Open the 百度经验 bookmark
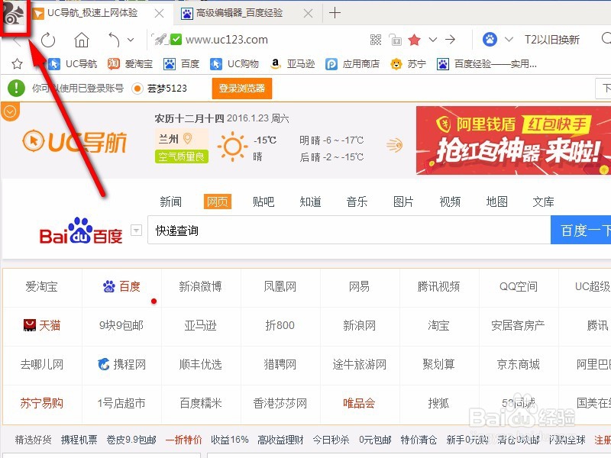This screenshot has height=458, width=611. point(487,64)
